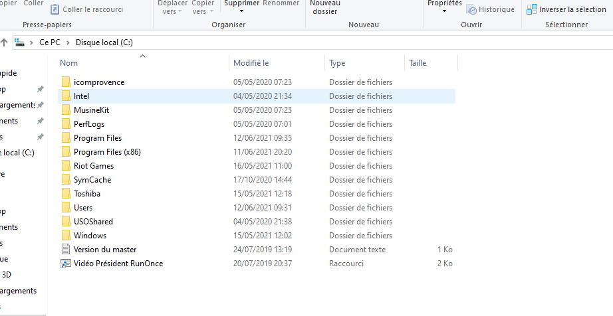Viewport: 613px width, 316px height.
Task: Click the Taille column header
Action: click(x=418, y=63)
